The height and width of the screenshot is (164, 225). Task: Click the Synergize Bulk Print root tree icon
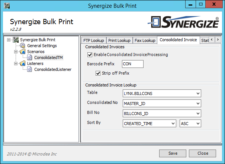point(16,40)
